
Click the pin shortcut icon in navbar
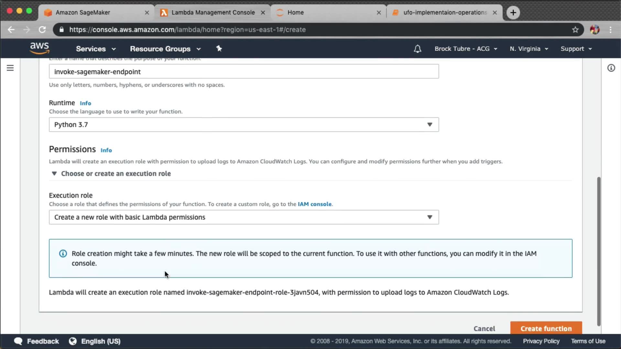point(219,48)
